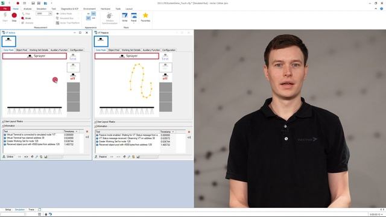Image resolution: width=386 pixels, height=217 pixels.
Task: Click the sprayer off soft key in VT Active
Action: click(x=73, y=77)
